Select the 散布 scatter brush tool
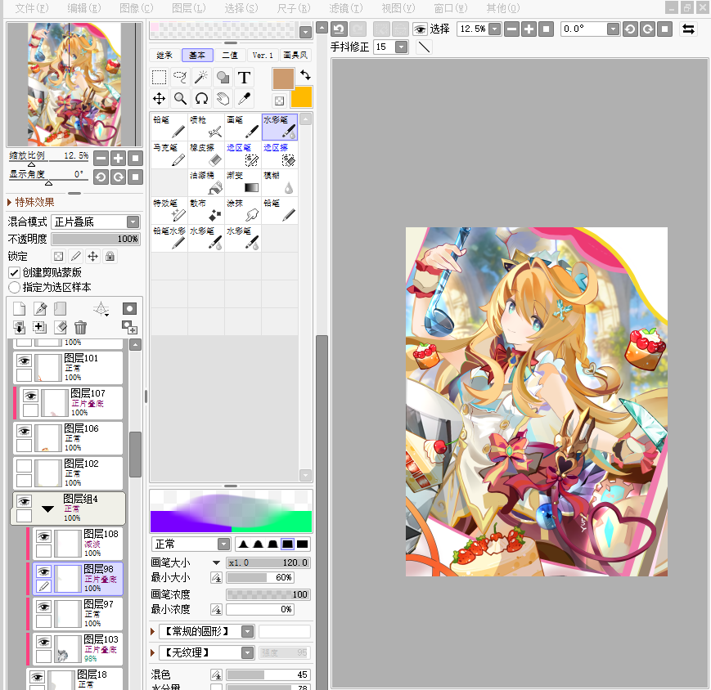 coord(206,210)
